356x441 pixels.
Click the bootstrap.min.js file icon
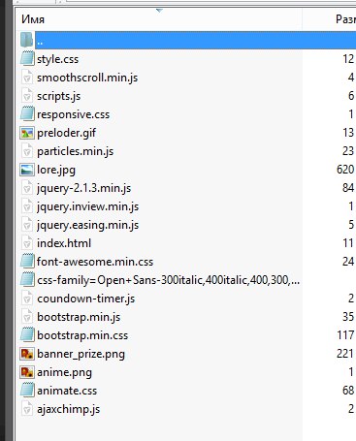(x=27, y=317)
